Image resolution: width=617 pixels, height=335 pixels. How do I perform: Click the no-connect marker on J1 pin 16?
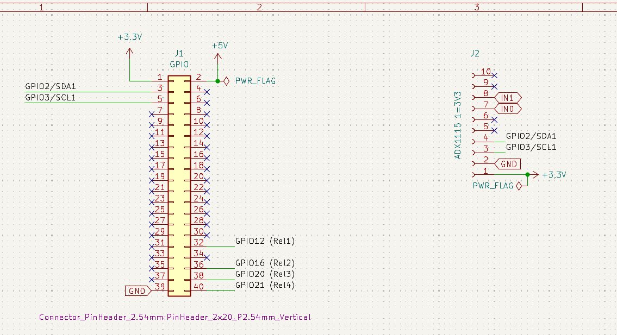207,159
